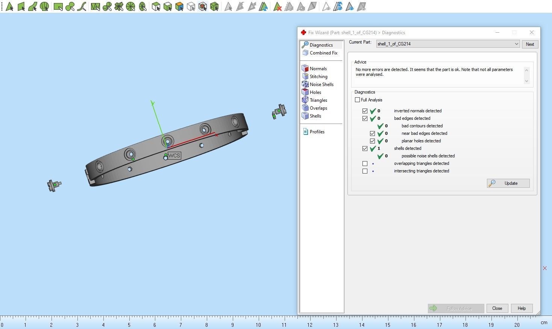This screenshot has height=329, width=552.
Task: Uncheck inverted normals detected checkbox
Action: [365, 111]
